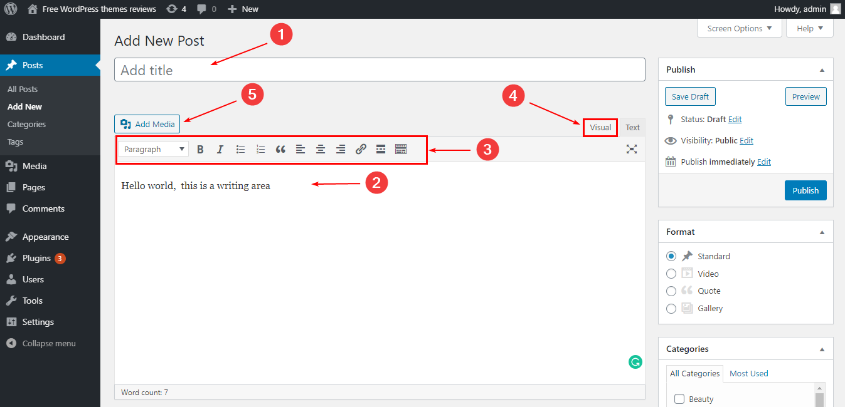Click the categories list scrollbar
The width and height of the screenshot is (845, 407).
pos(819,396)
